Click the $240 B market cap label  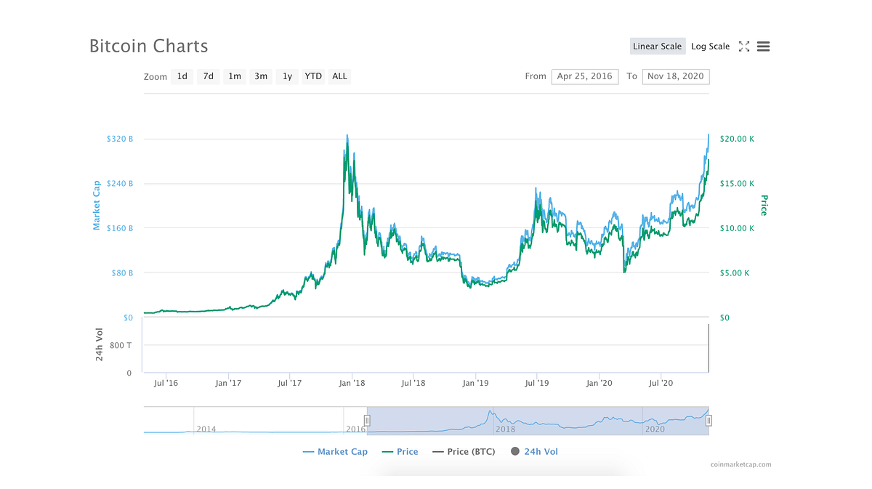[119, 184]
